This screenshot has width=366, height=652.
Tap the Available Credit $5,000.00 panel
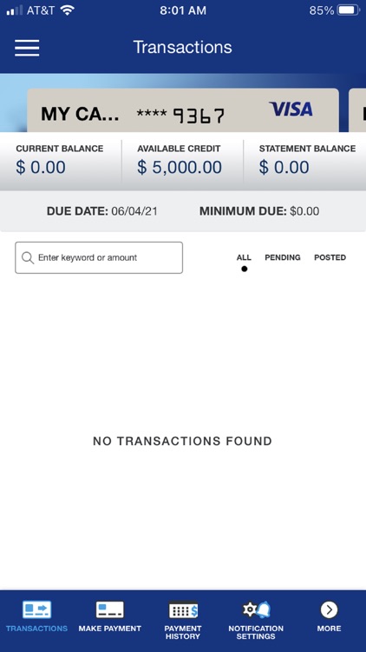tap(182, 162)
